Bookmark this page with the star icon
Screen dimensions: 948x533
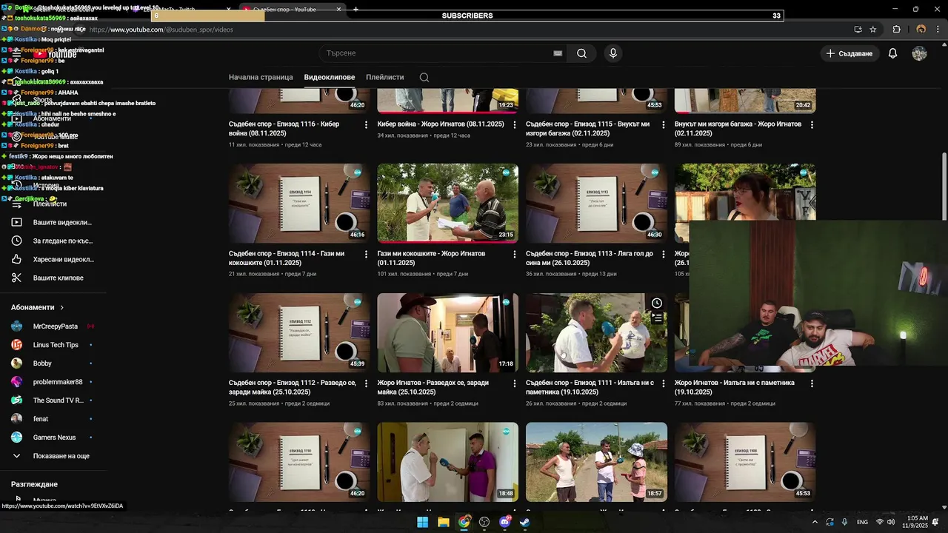click(x=873, y=30)
